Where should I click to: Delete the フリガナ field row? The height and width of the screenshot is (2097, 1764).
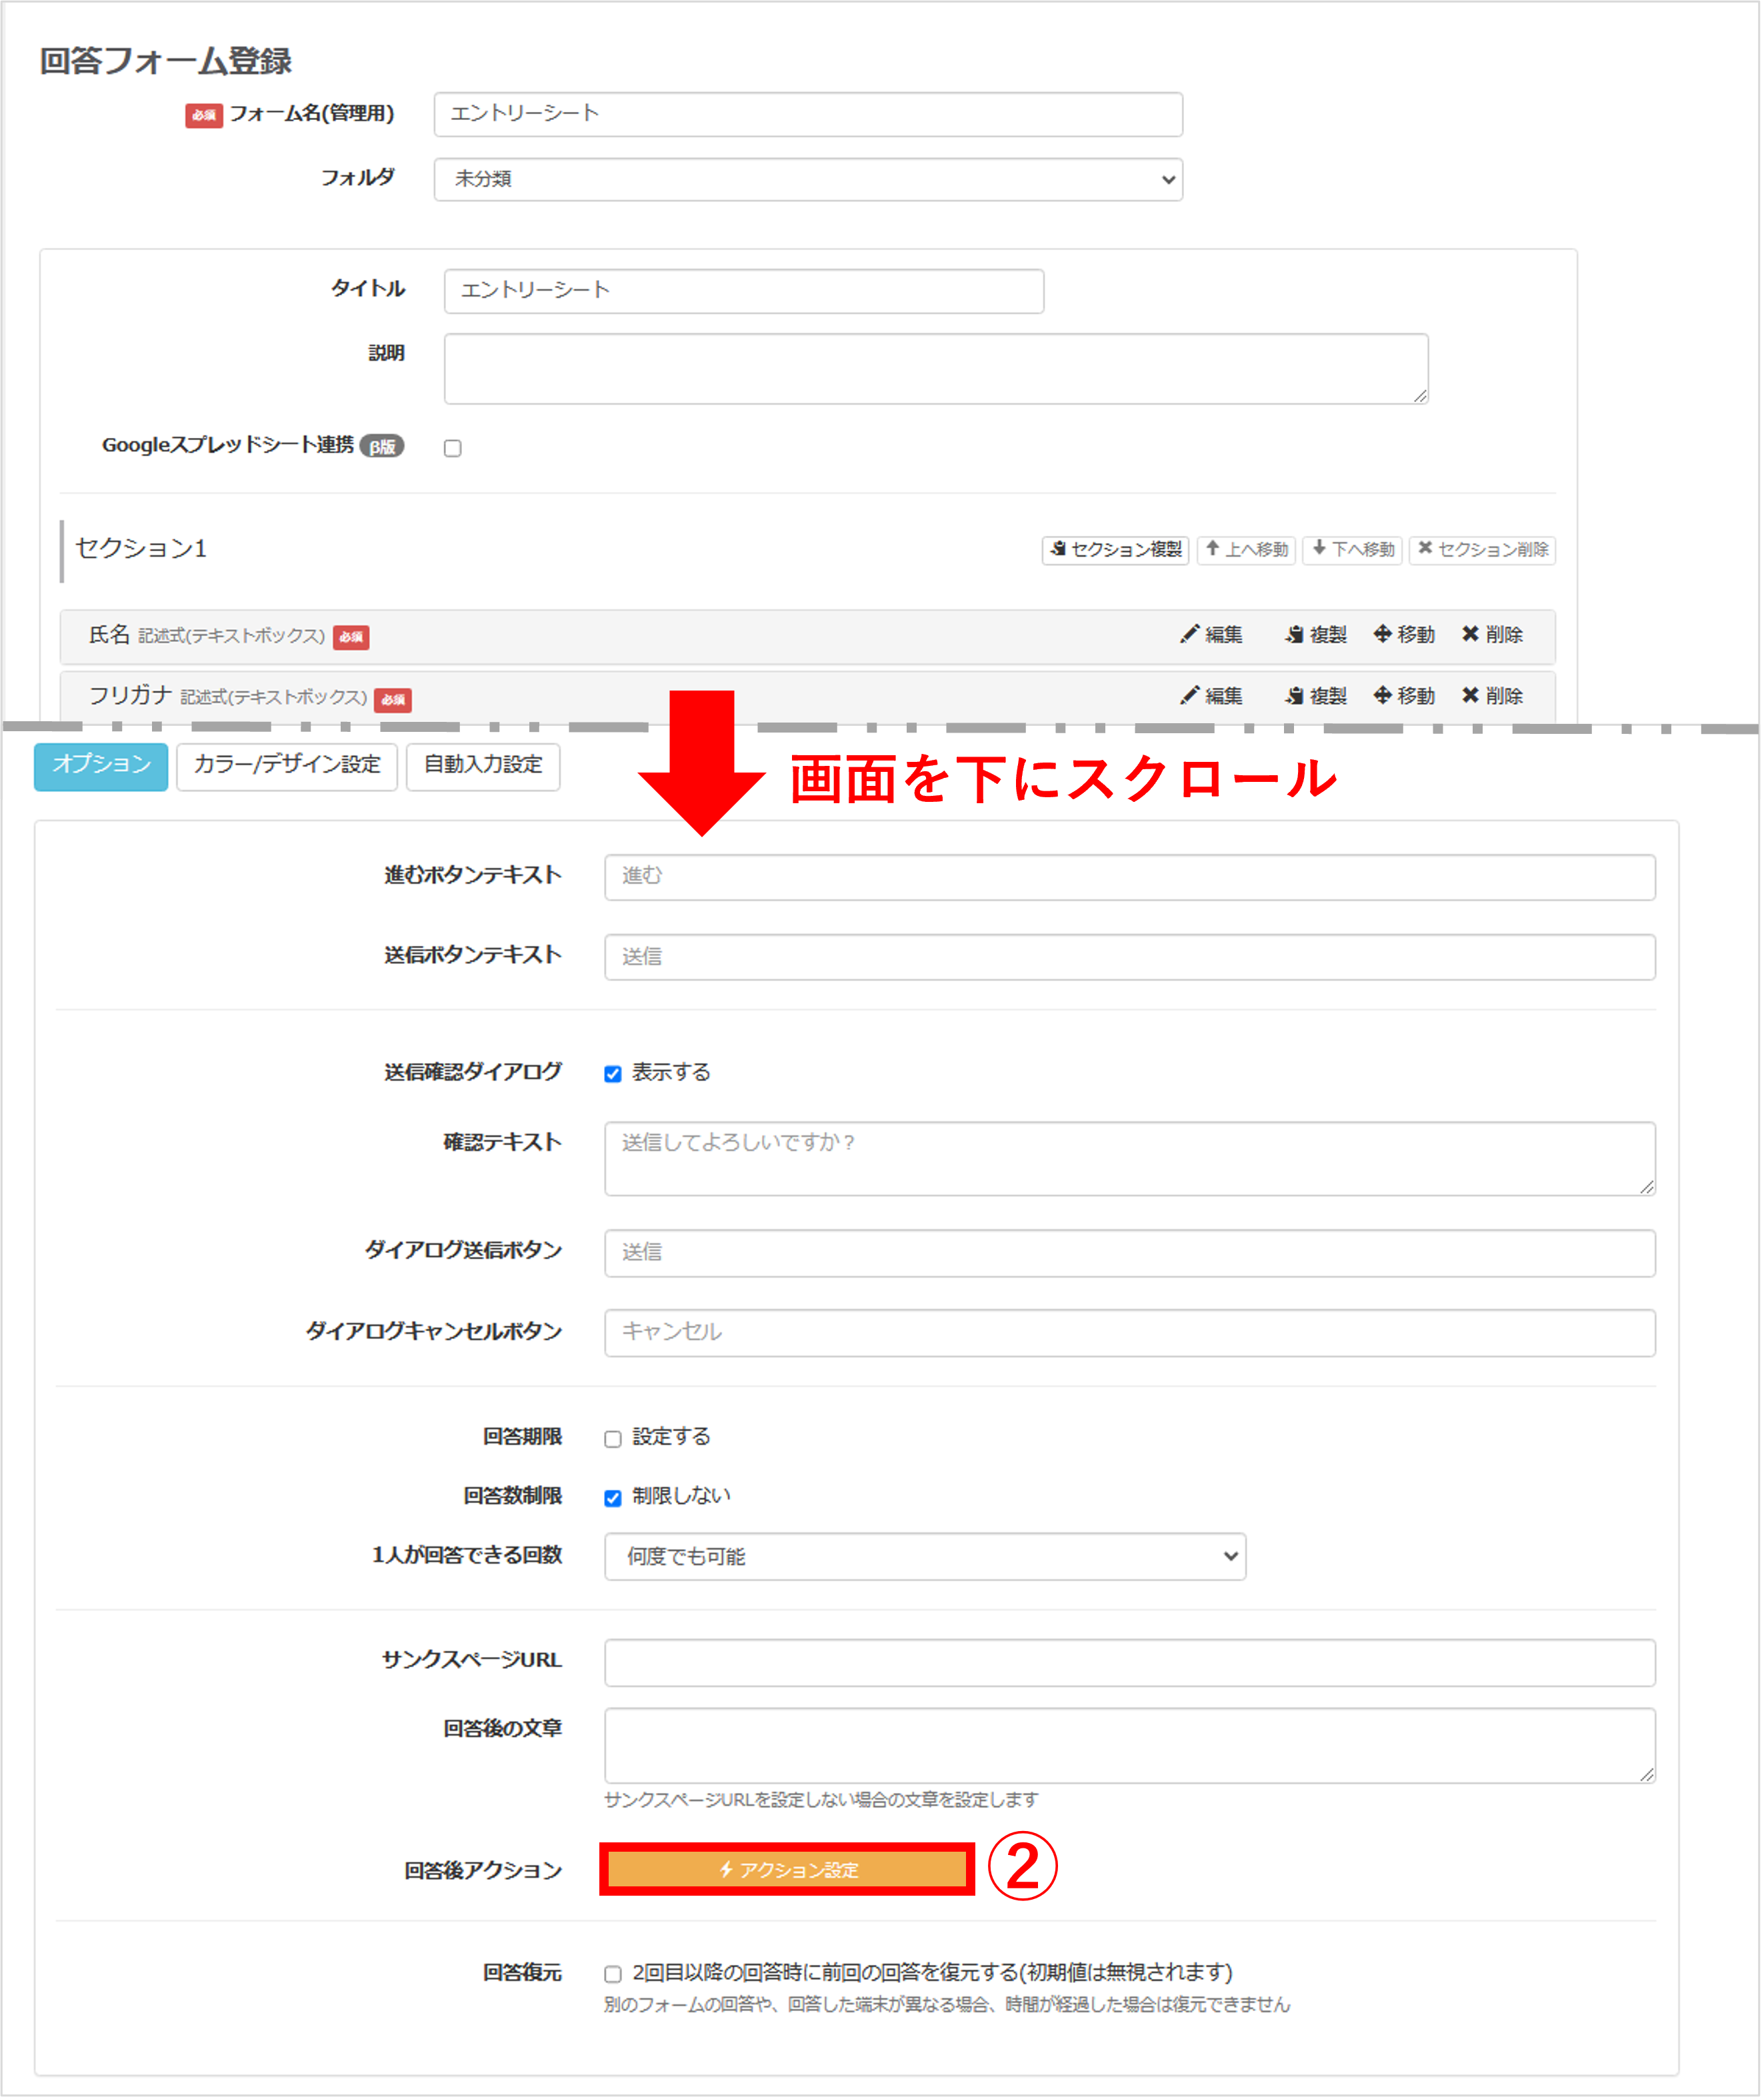coord(1492,696)
